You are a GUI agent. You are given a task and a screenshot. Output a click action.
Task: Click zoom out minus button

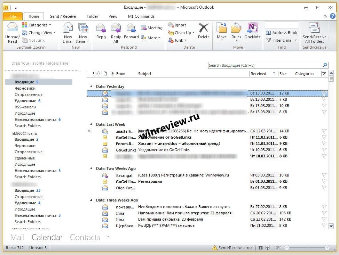(x=287, y=248)
